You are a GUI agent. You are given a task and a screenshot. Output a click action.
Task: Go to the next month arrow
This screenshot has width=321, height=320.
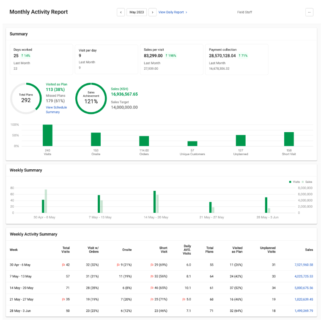(x=153, y=12)
